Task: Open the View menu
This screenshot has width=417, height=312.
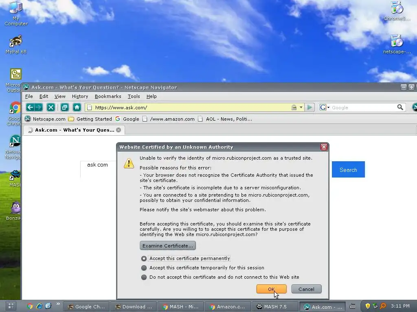Action: click(60, 96)
